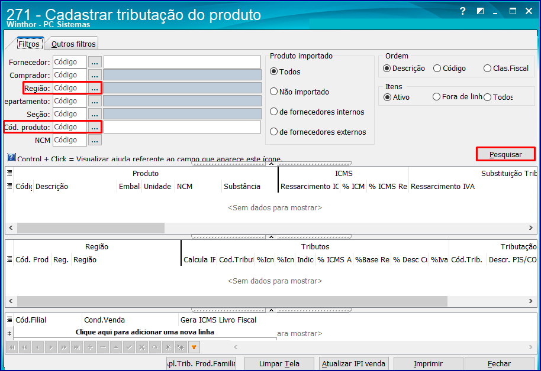Click the go-to-bookmark star icon
Screen dimensions: 541x371
[x=181, y=347]
